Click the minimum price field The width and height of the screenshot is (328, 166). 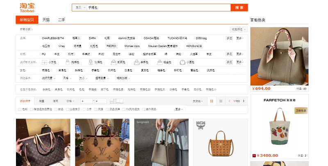tap(87, 101)
